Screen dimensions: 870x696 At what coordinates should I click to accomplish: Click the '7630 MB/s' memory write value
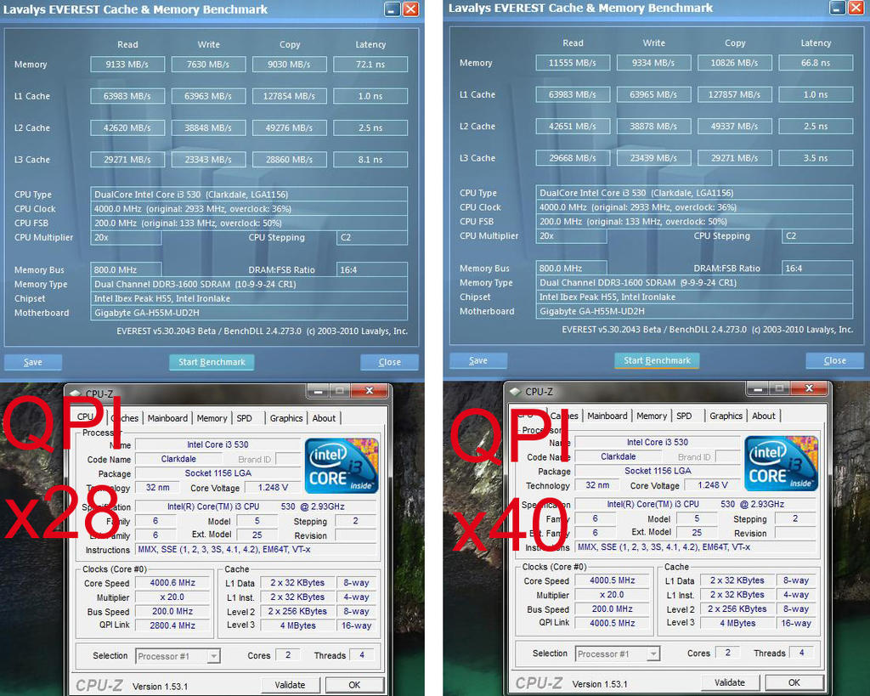(209, 65)
